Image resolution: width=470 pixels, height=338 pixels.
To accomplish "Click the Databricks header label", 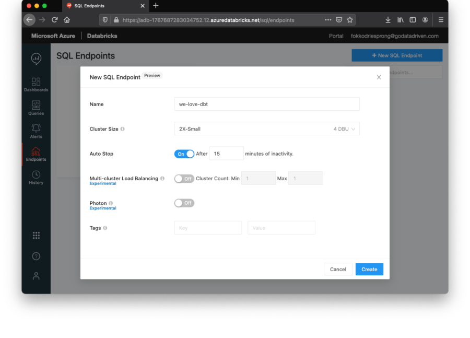I will tap(102, 36).
